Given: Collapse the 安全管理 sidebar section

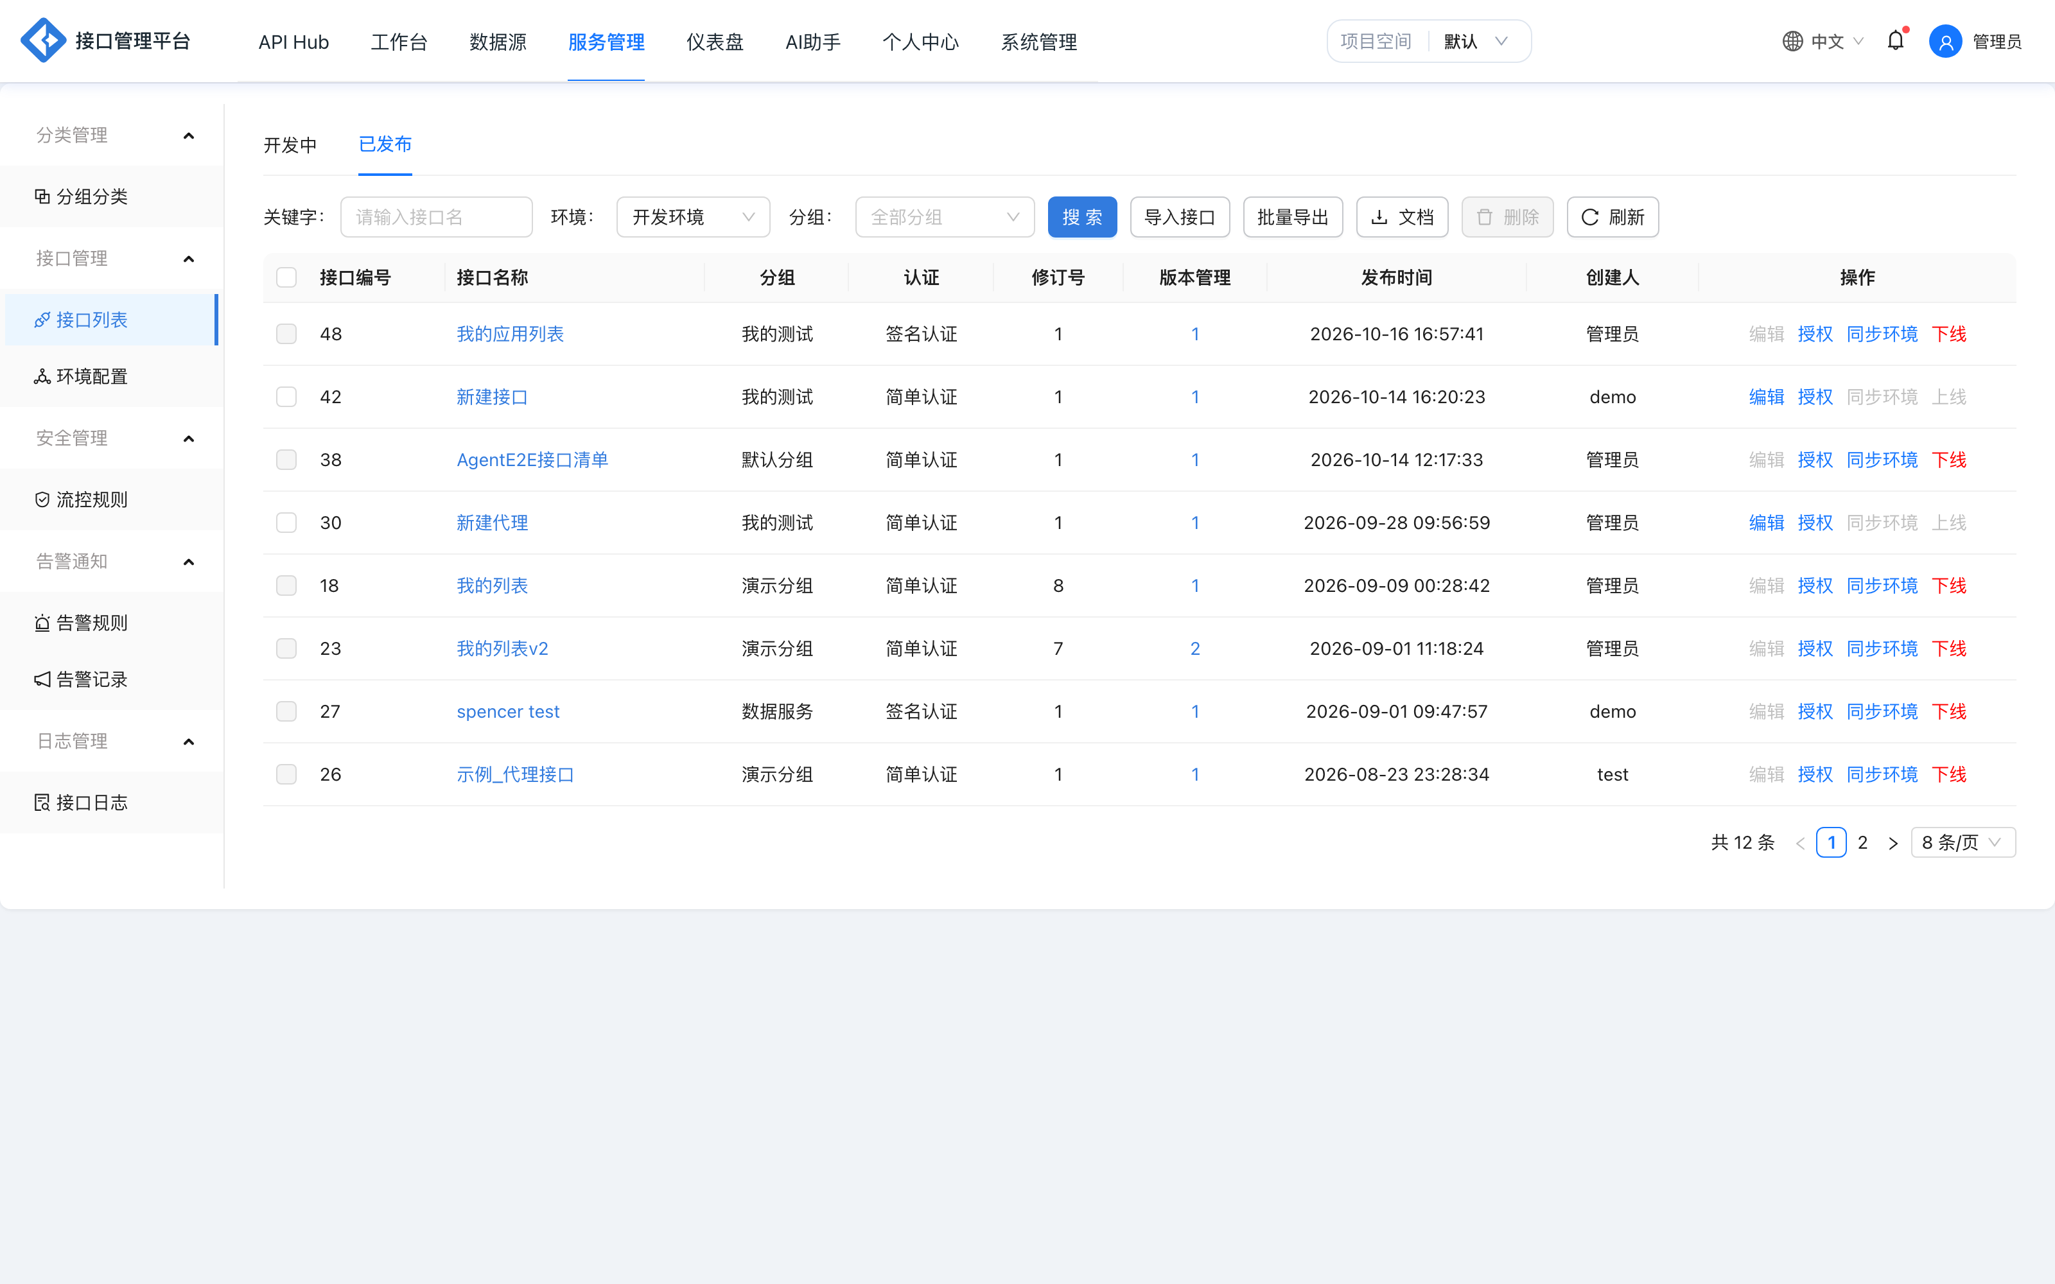Looking at the screenshot, I should coord(189,439).
